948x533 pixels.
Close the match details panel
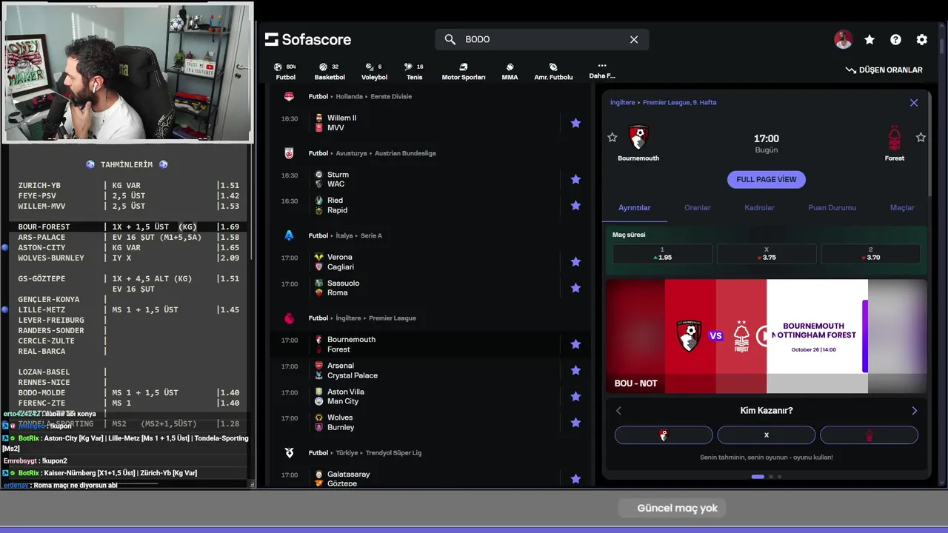coord(914,103)
